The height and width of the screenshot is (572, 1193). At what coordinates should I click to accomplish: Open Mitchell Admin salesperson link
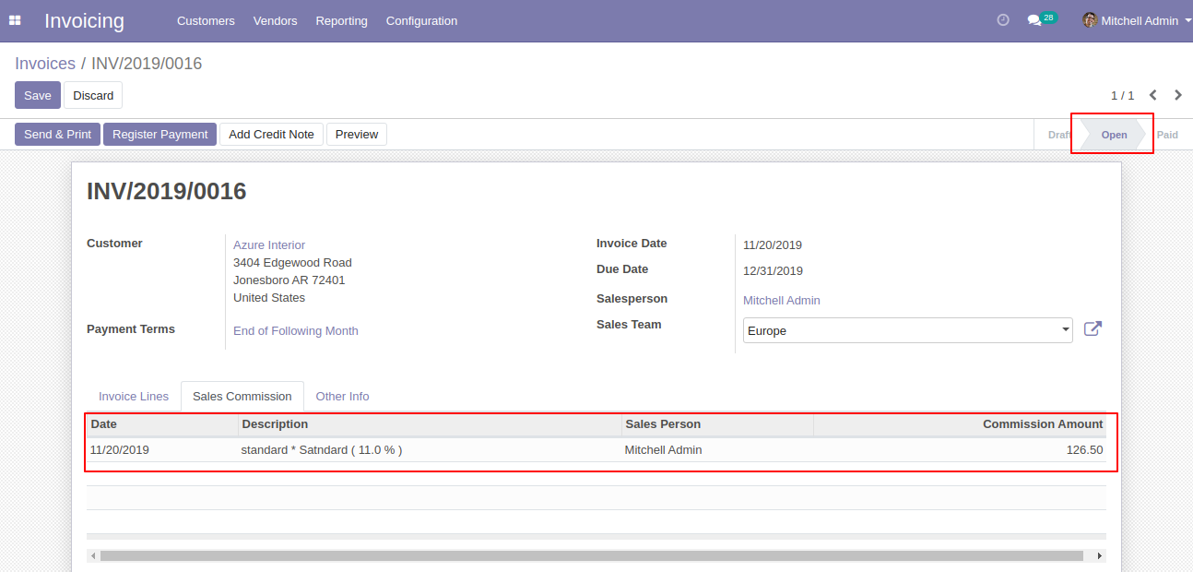[782, 301]
